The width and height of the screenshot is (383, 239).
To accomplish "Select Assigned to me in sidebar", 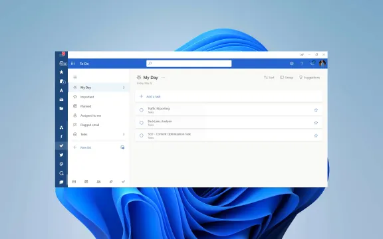I will point(98,116).
